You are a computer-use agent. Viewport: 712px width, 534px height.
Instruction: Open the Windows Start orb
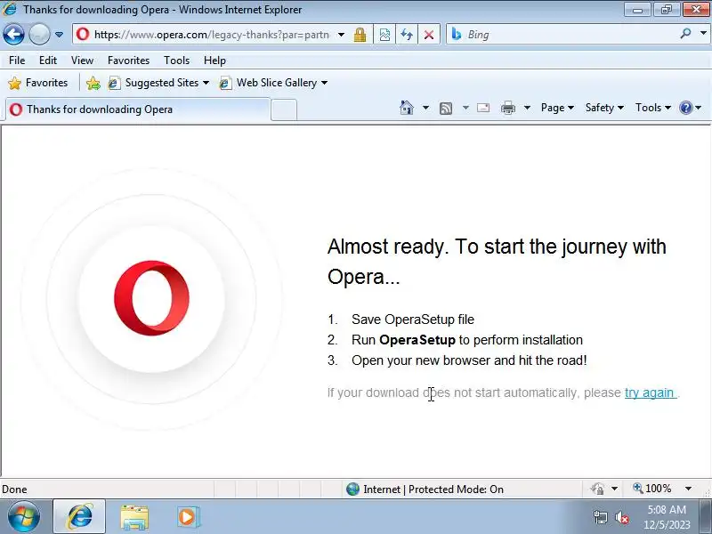[x=24, y=517]
